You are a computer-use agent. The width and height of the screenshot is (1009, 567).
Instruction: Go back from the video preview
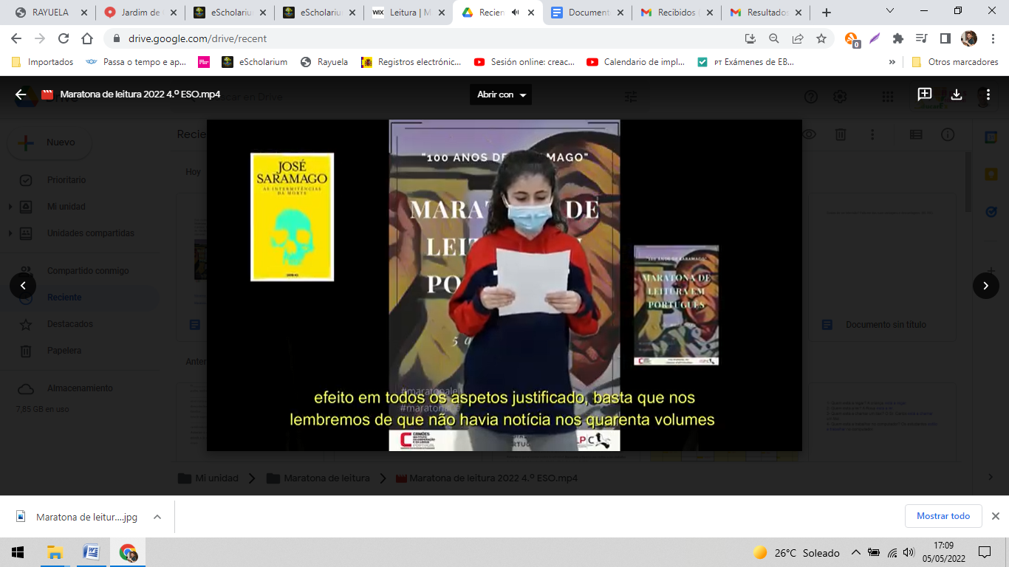(21, 94)
